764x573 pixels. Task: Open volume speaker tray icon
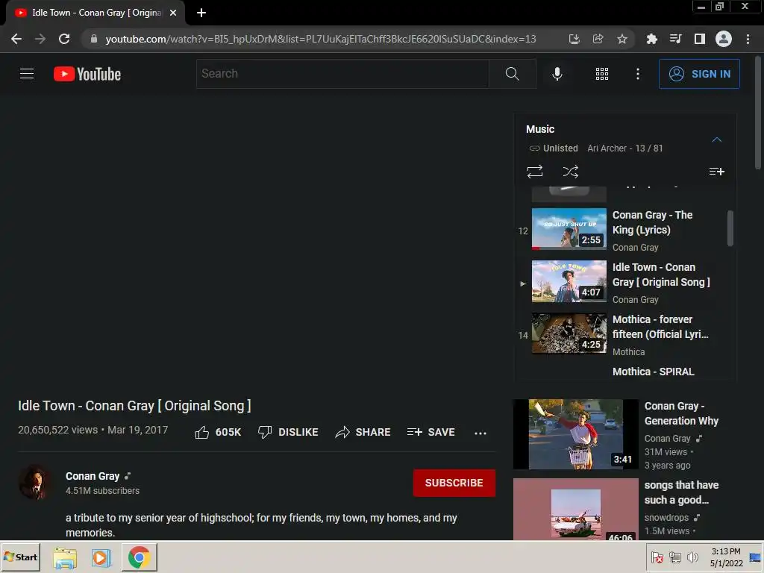[x=692, y=557]
